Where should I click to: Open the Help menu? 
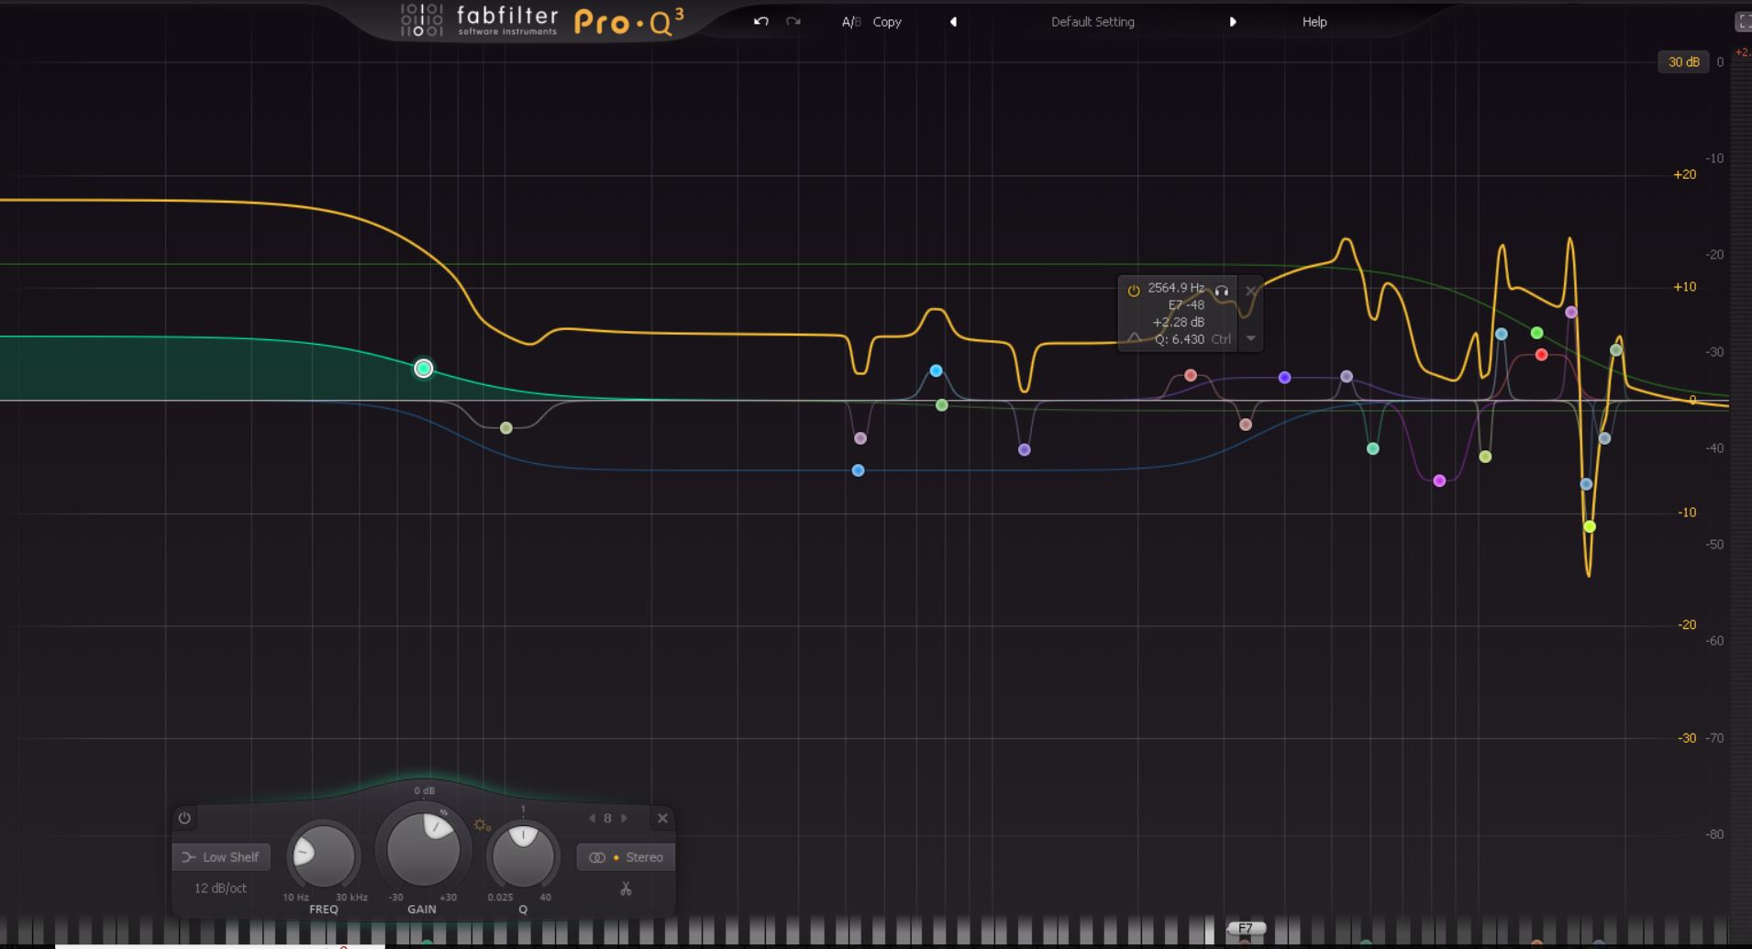point(1313,21)
